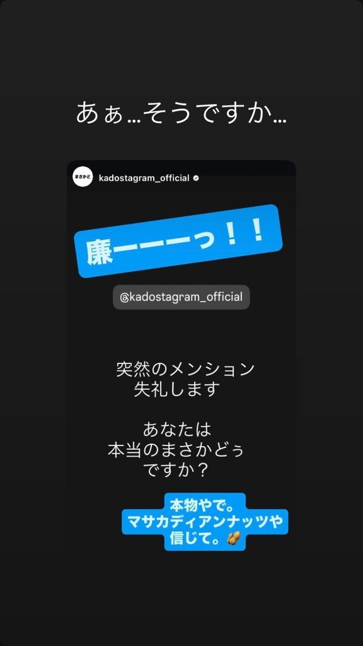Image resolution: width=363 pixels, height=646 pixels.
Task: Tap the マサカディアンナッツや text line
Action: coord(205,522)
